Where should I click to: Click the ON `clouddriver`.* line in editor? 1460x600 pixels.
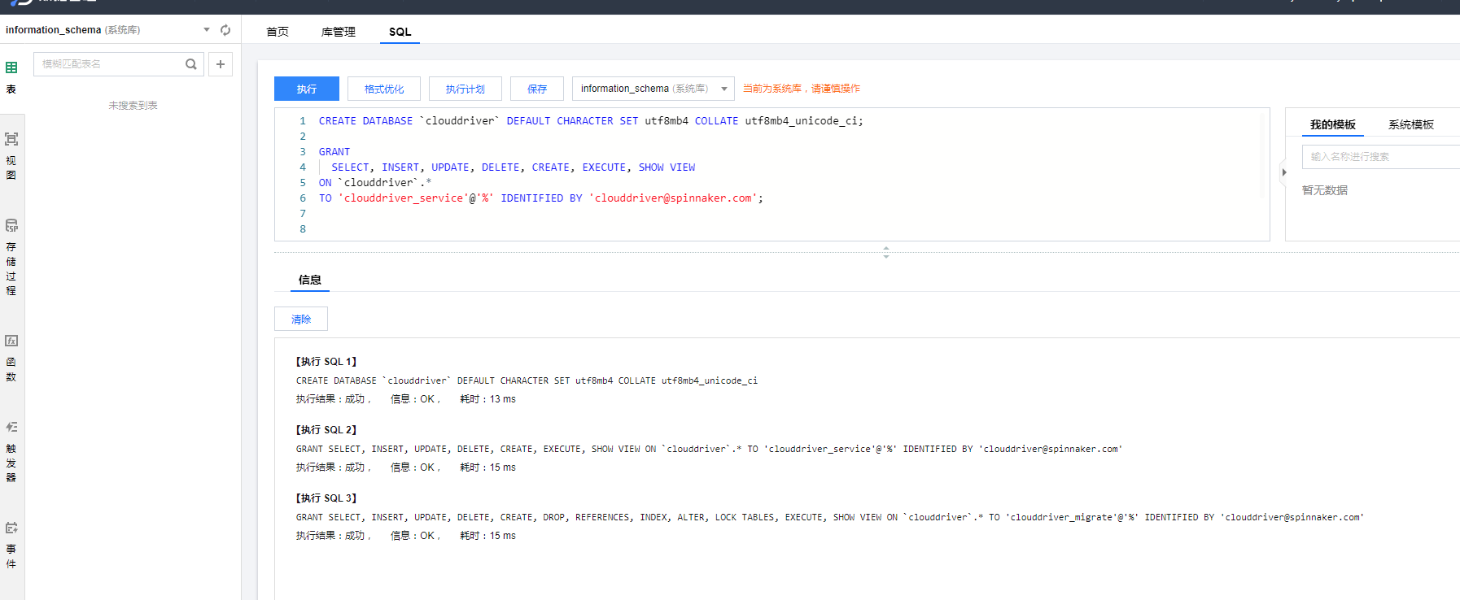(375, 183)
